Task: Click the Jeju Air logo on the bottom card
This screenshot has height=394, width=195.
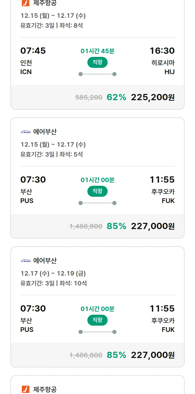Action: [x=25, y=389]
